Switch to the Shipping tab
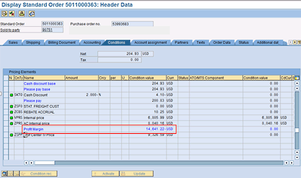This screenshot has width=301, height=178. pos(33,42)
